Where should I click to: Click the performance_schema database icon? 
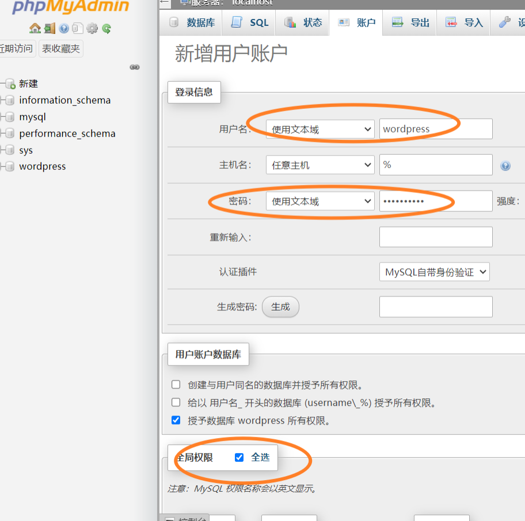point(10,133)
